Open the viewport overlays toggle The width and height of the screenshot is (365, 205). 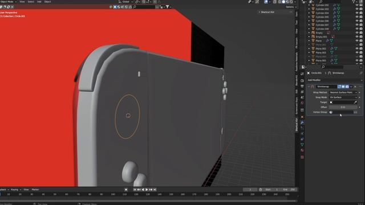[x=266, y=2]
